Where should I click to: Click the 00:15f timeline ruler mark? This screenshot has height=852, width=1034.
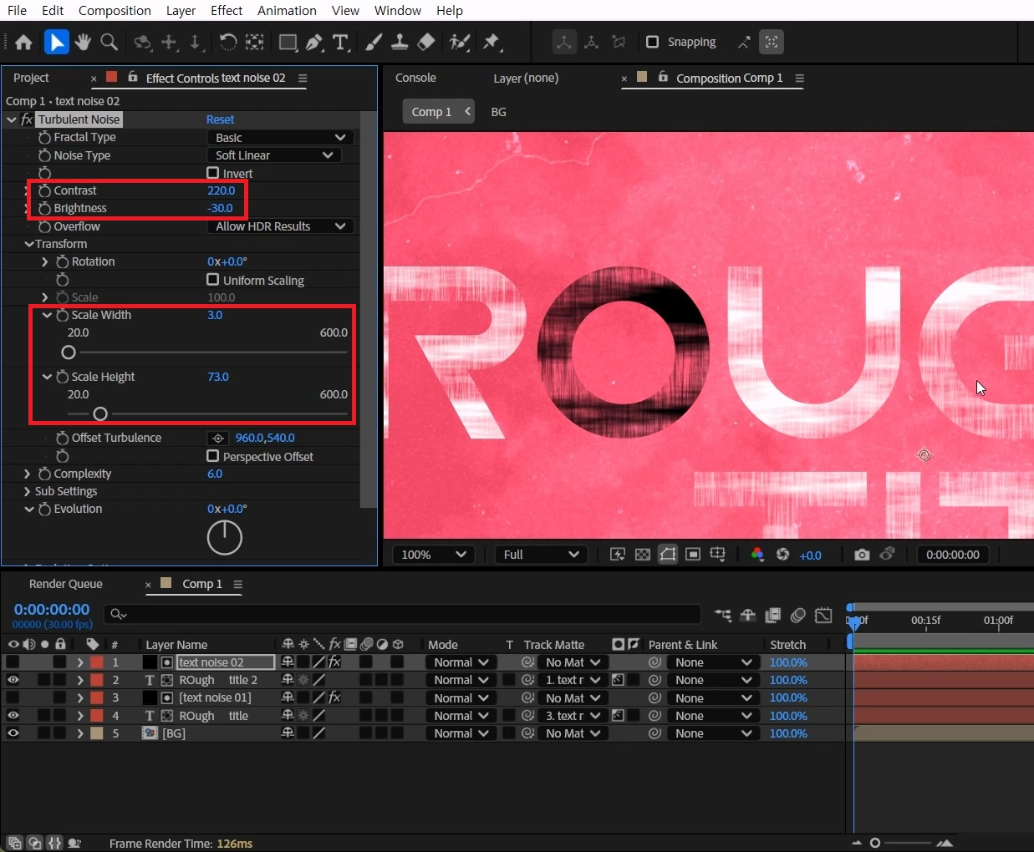coord(925,621)
